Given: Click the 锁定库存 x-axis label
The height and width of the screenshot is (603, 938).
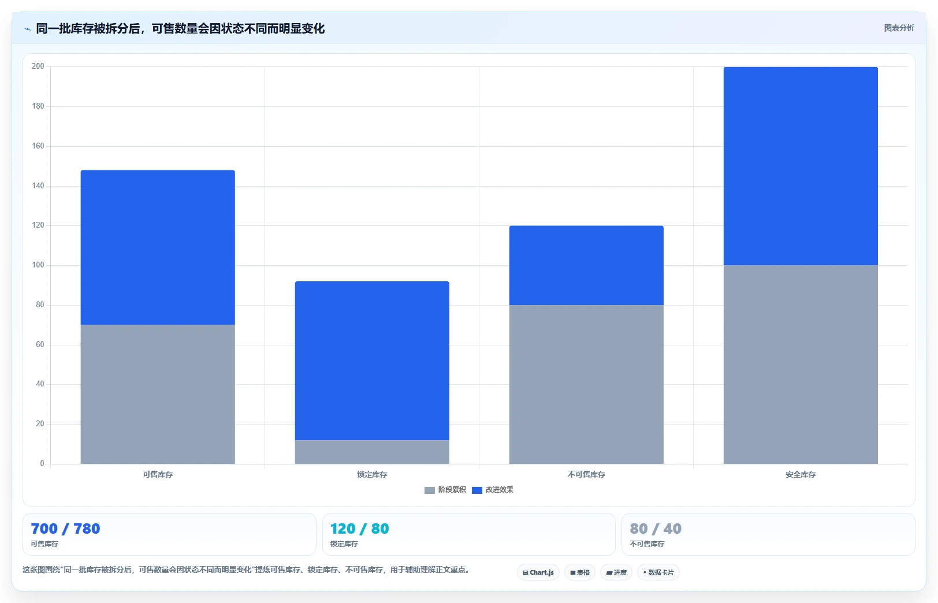Looking at the screenshot, I should (372, 474).
